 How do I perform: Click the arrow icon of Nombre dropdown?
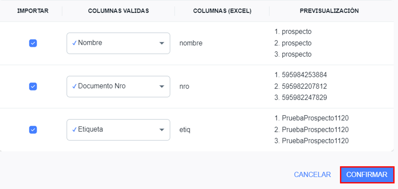tap(162, 43)
